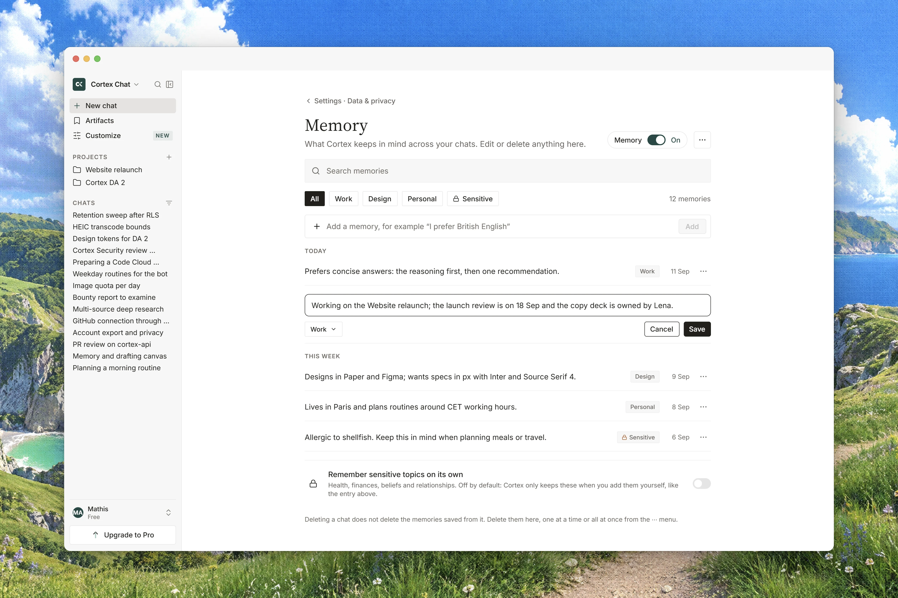This screenshot has height=598, width=898.
Task: Click the Website relaunch folder icon
Action: point(77,170)
